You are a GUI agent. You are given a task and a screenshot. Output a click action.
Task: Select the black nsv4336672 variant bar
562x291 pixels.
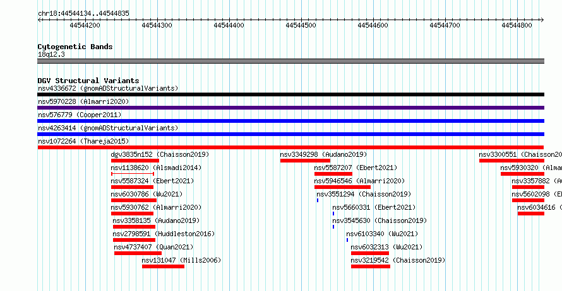290,94
